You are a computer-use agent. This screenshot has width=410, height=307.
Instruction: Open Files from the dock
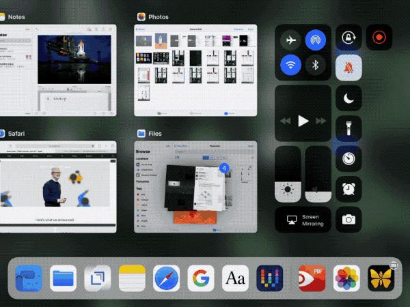tap(63, 278)
